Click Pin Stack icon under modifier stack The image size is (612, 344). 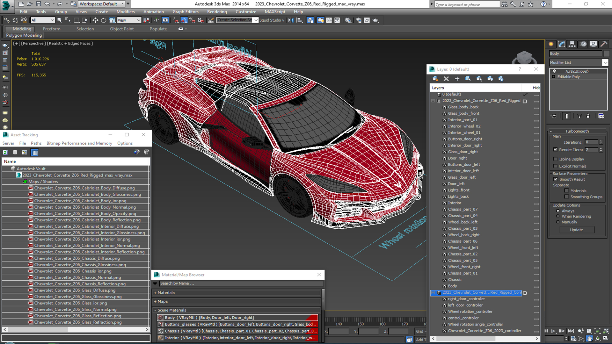click(x=554, y=116)
